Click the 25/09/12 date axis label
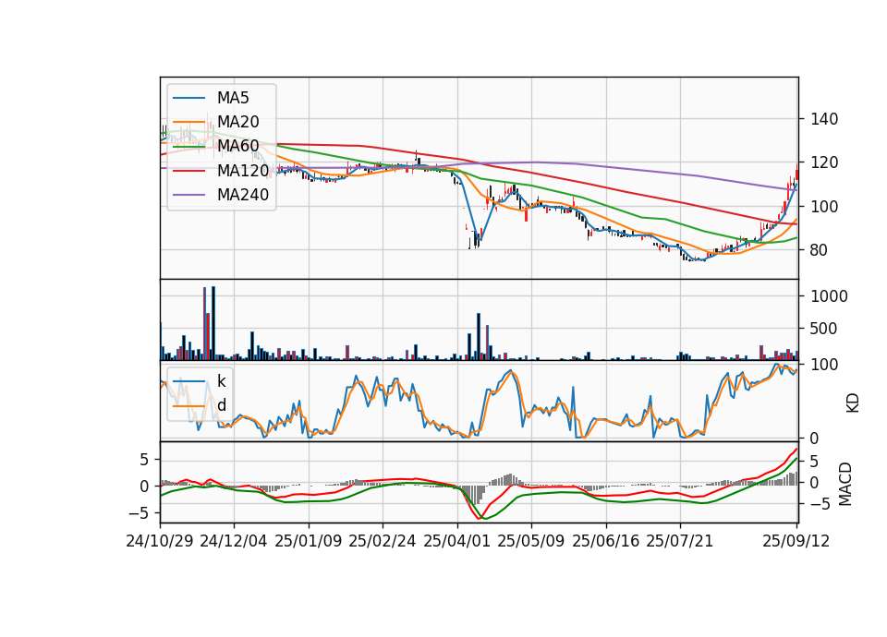The height and width of the screenshot is (637, 887). pyautogui.click(x=796, y=541)
